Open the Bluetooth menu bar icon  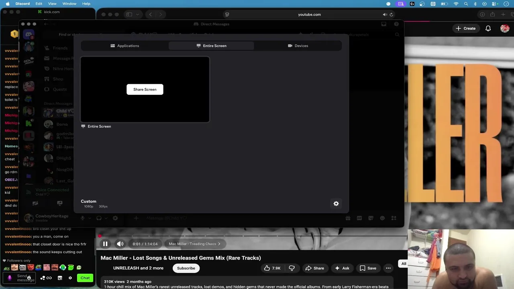(475, 4)
